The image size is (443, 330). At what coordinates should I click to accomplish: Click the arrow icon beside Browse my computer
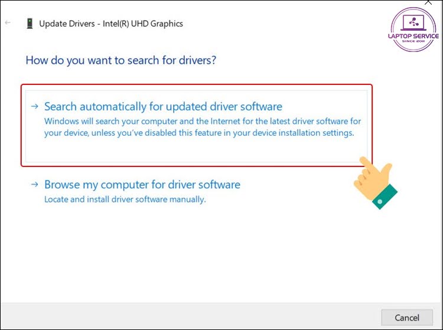click(x=34, y=185)
